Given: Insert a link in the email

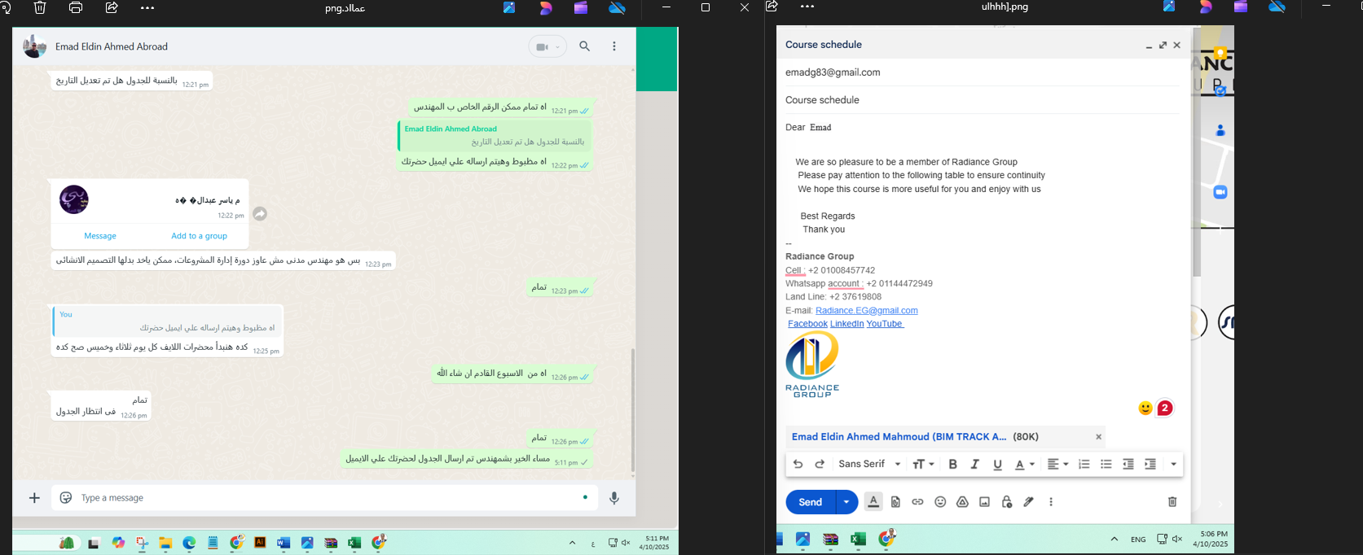Looking at the screenshot, I should pos(917,502).
